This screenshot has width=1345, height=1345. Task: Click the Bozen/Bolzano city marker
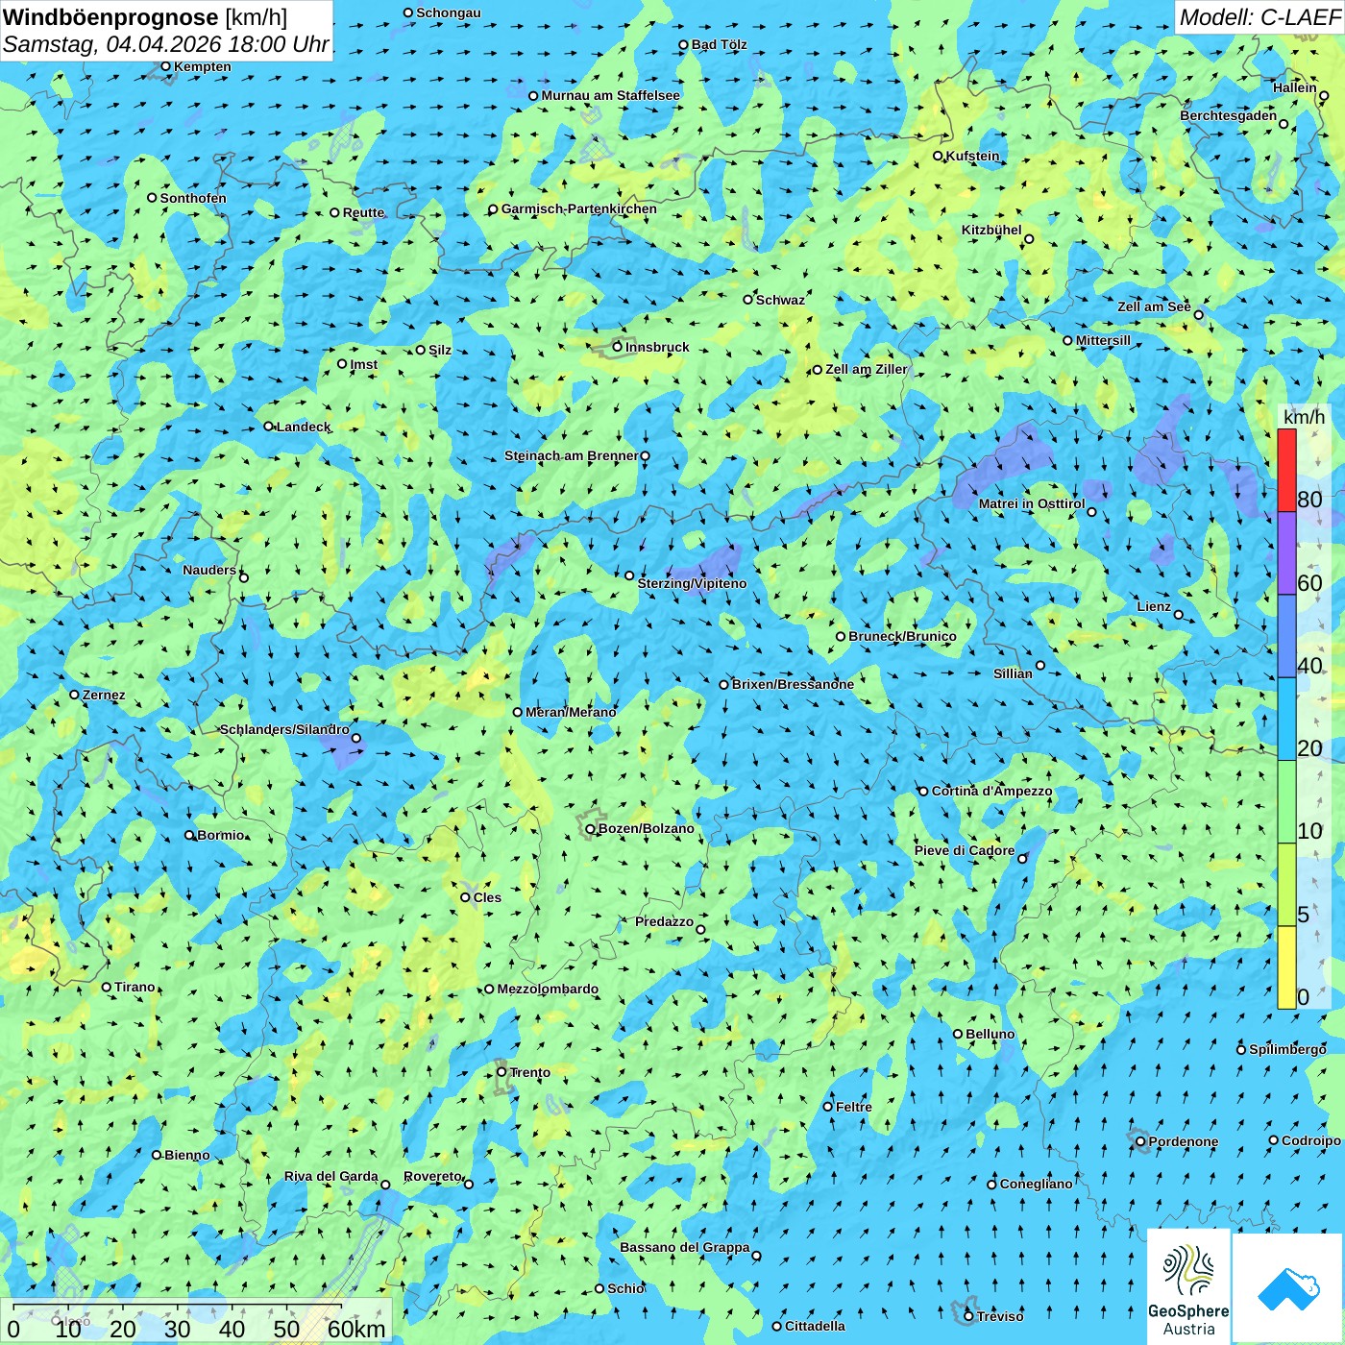[x=591, y=828]
